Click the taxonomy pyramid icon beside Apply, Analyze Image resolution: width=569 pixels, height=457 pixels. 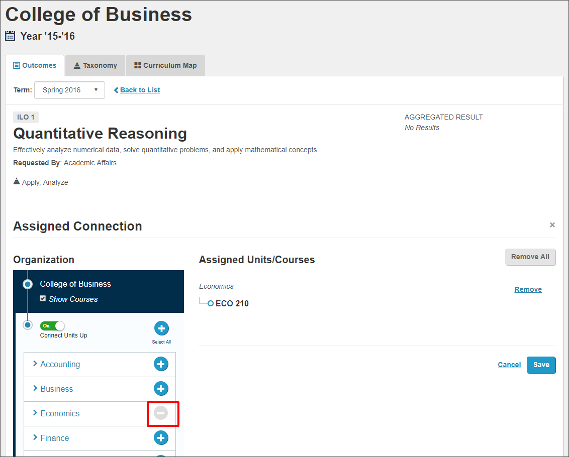click(16, 181)
